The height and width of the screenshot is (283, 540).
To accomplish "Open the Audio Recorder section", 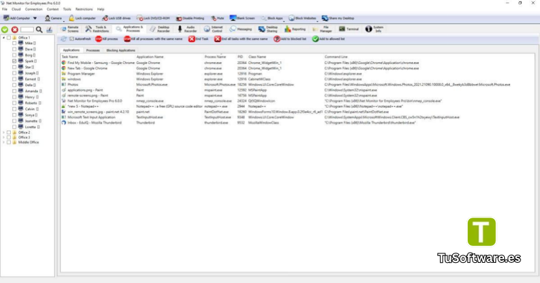I will click(x=187, y=29).
